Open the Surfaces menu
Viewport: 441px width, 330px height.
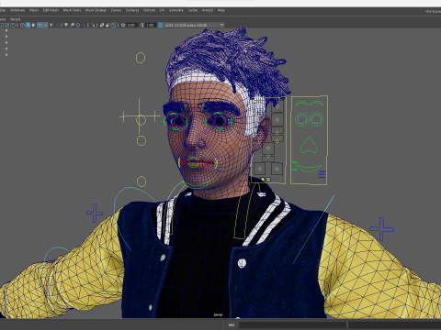132,10
